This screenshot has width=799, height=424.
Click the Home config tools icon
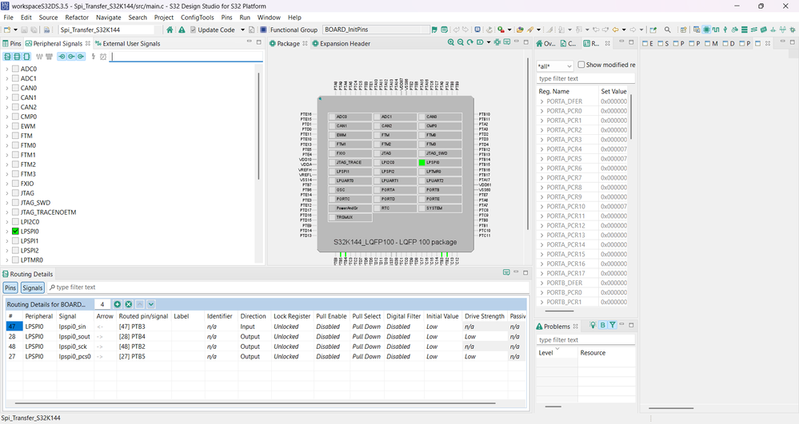tap(170, 30)
